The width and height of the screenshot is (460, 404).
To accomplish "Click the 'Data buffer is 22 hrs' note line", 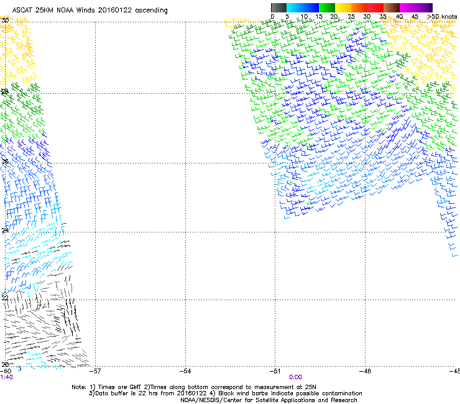I will [225, 393].
